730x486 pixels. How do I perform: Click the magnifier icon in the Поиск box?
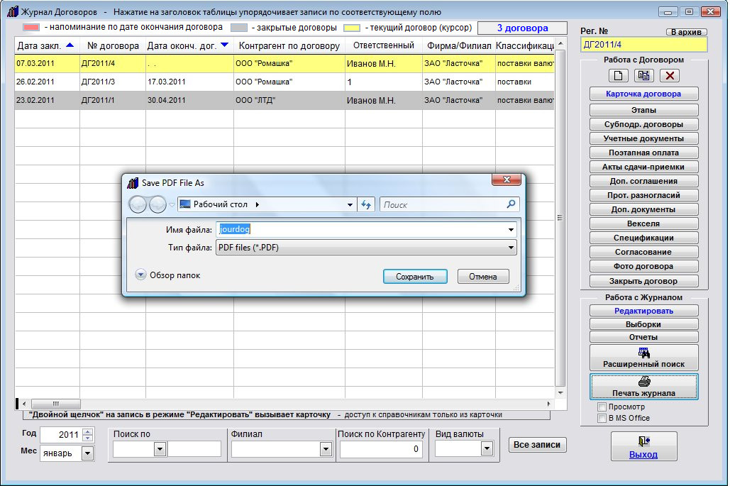point(511,204)
